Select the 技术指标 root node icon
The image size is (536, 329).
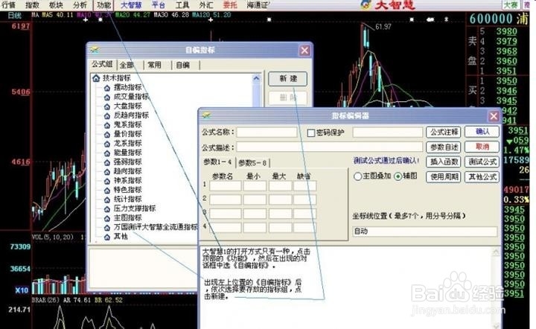pyautogui.click(x=96, y=78)
